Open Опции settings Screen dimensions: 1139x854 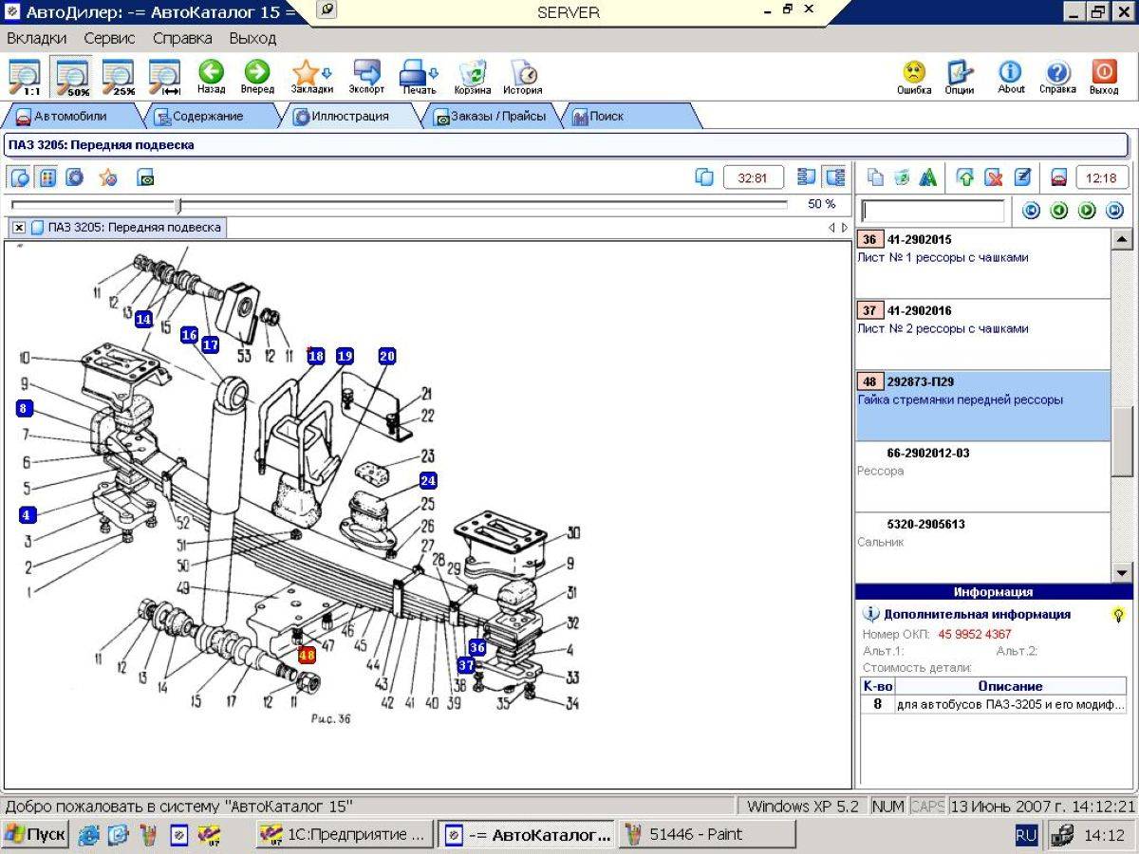(x=960, y=76)
